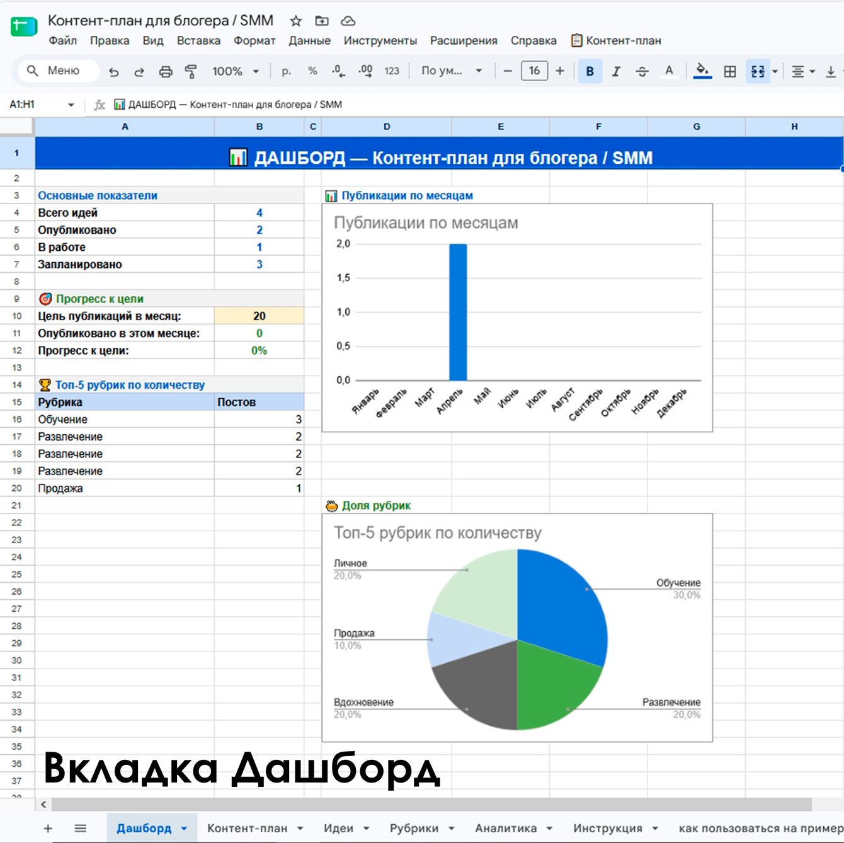The image size is (844, 843).
Task: Click the horizontal scrollbar left arrow
Action: pos(43,805)
